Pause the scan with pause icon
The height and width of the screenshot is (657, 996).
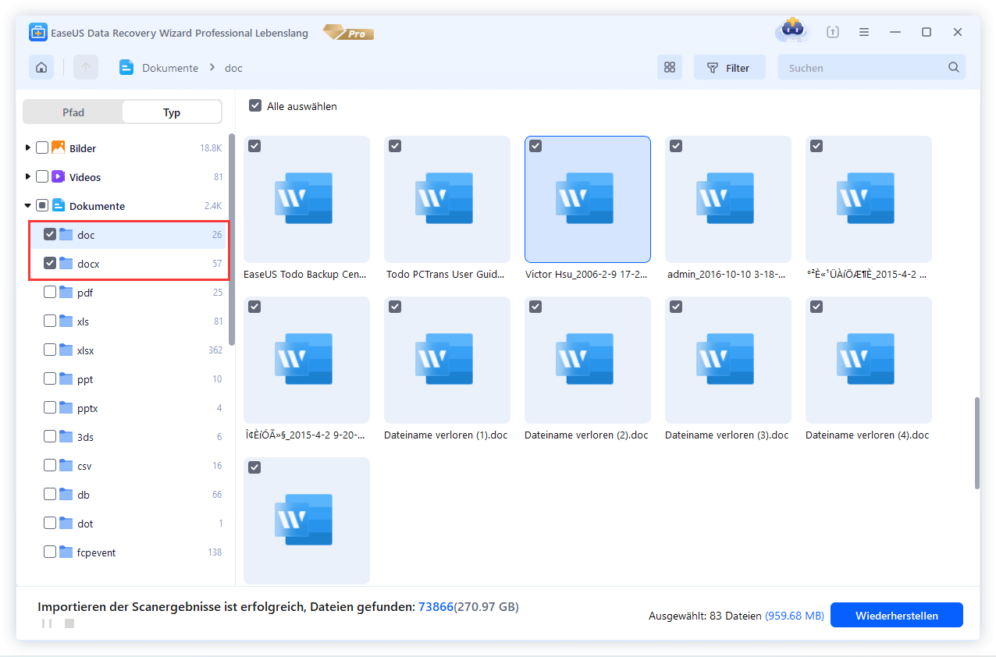47,623
